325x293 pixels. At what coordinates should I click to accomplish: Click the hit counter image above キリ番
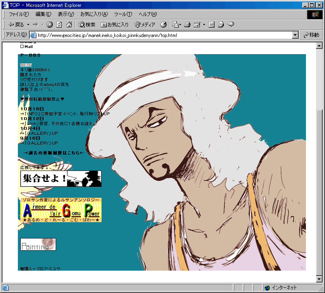click(26, 65)
